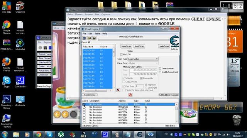Open the process list icon in Cheat Engine
Viewport: 247px width, 138px height.
[x=85, y=38]
